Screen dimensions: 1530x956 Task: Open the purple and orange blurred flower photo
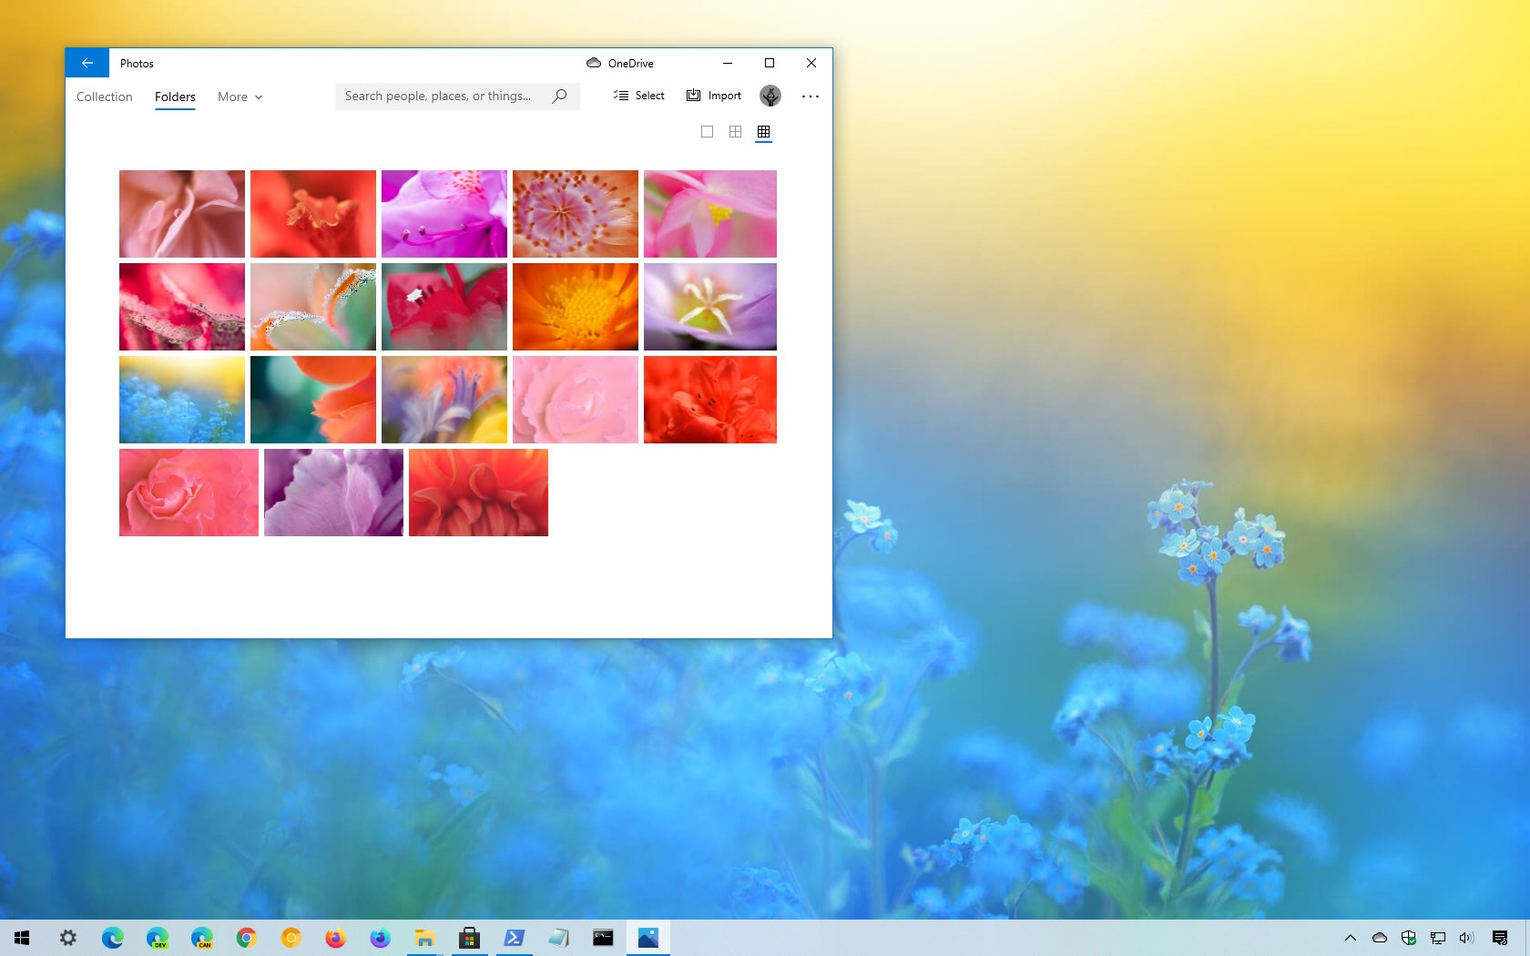pyautogui.click(x=444, y=400)
